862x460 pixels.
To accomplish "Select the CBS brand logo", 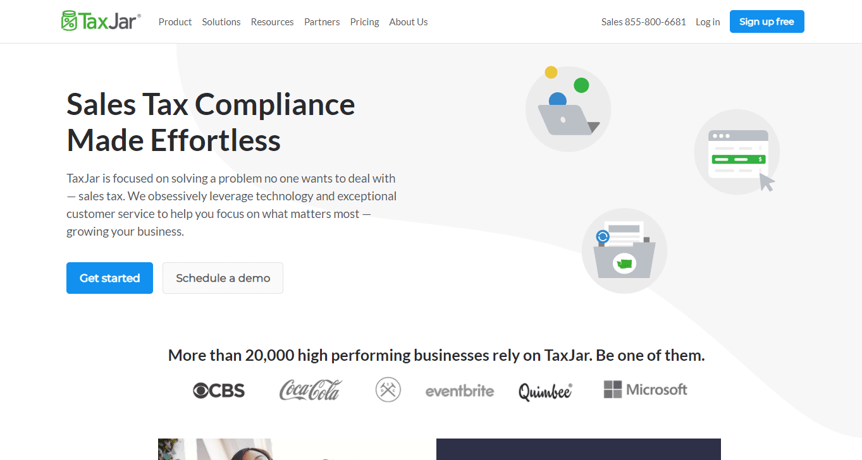I will [218, 390].
